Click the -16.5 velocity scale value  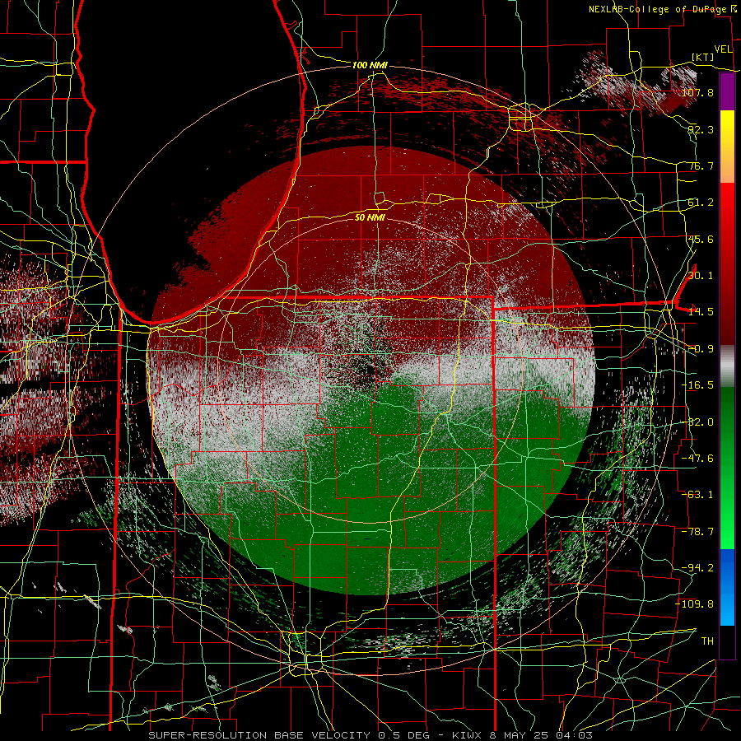coord(697,385)
